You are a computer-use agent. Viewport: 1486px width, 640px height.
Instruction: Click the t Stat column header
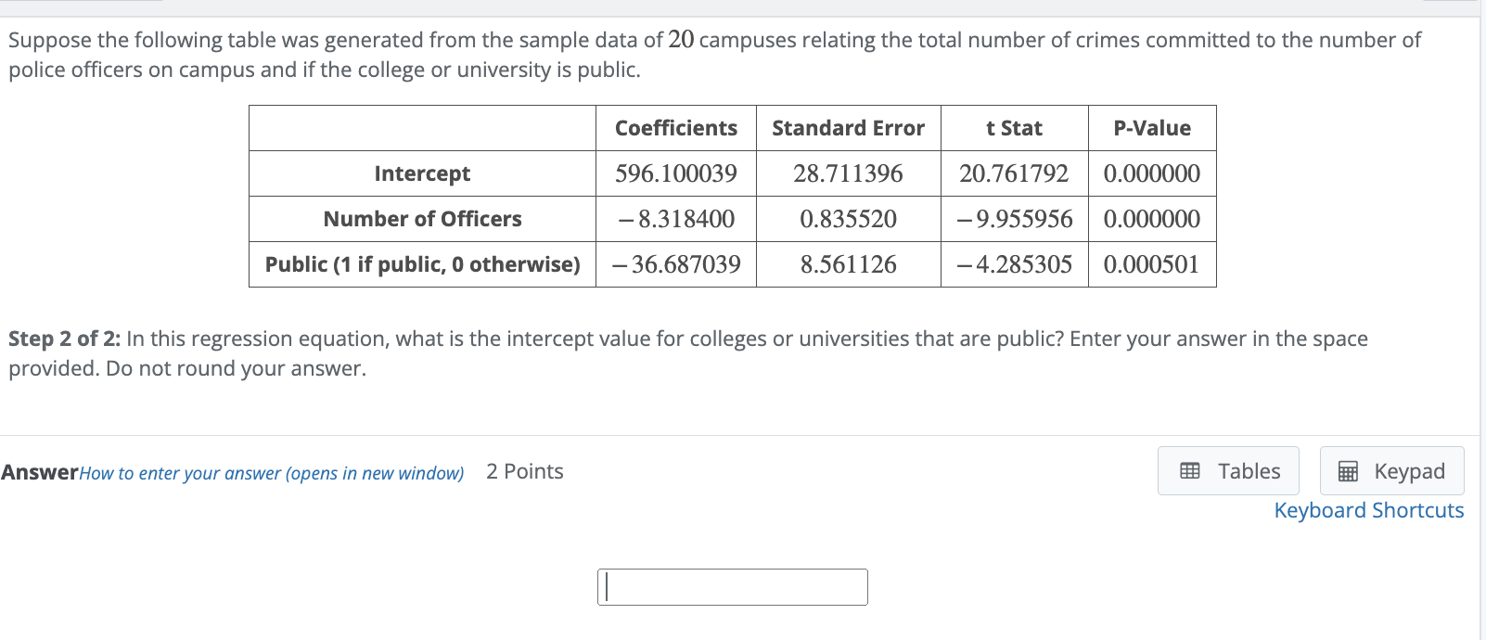[1014, 128]
